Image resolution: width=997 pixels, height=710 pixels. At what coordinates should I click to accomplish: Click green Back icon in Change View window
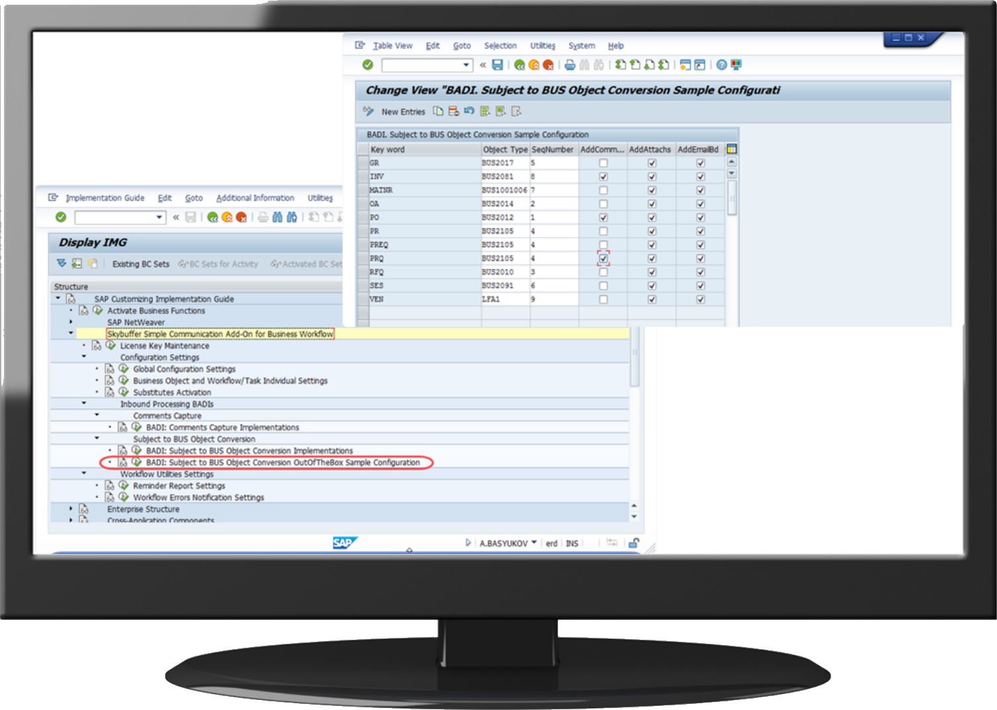(520, 65)
